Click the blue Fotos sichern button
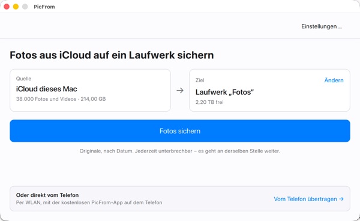360x221 pixels. (x=180, y=131)
